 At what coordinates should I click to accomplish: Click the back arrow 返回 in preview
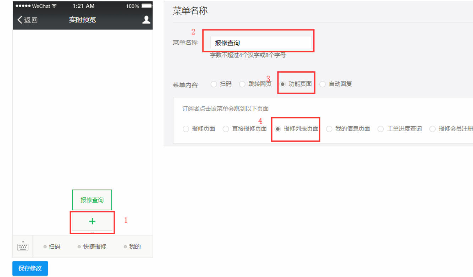(x=27, y=20)
